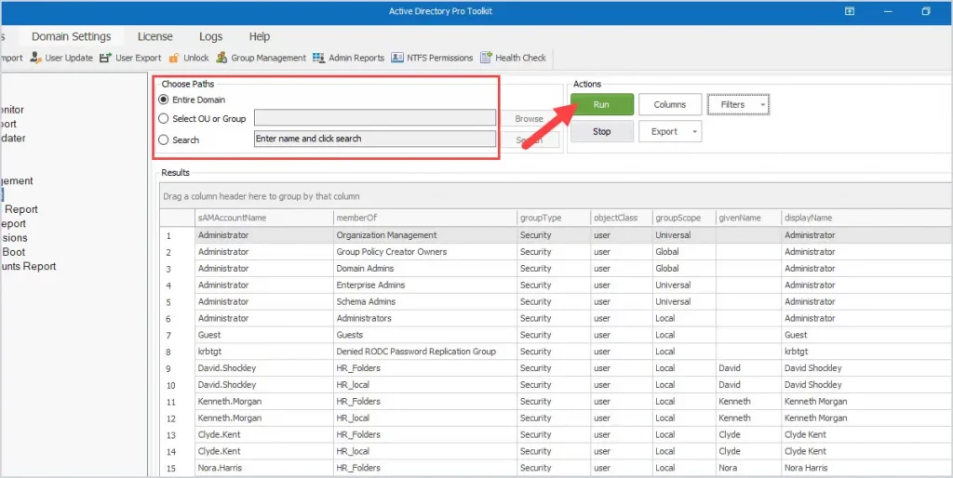Click the 'Enter name and click search' field

click(374, 139)
